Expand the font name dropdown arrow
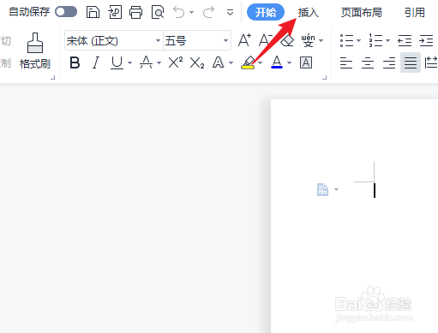Viewport: 438px width, 333px height. tap(158, 40)
